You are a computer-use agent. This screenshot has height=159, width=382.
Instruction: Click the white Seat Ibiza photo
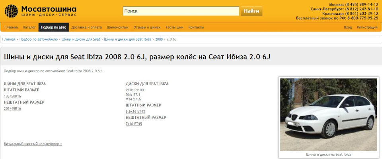(328, 115)
